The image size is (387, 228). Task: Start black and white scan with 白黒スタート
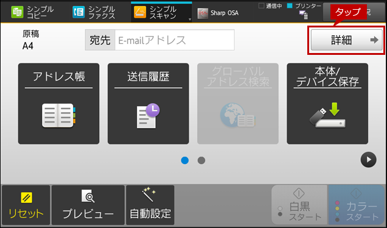pos(299,205)
